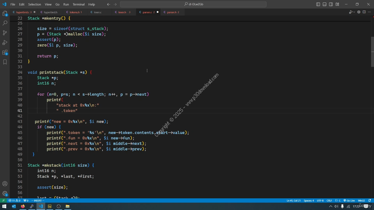Click the mkstack function name on line 51
374x210 pixels.
53,165
